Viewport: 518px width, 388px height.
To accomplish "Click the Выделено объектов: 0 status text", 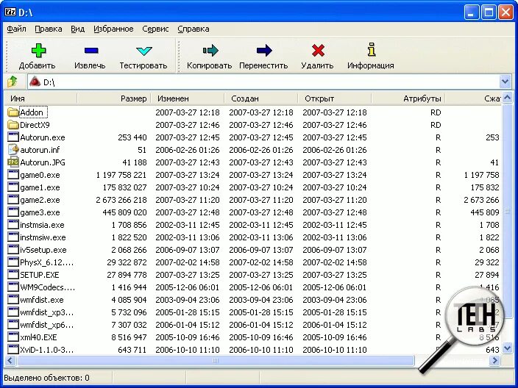I will [x=46, y=378].
